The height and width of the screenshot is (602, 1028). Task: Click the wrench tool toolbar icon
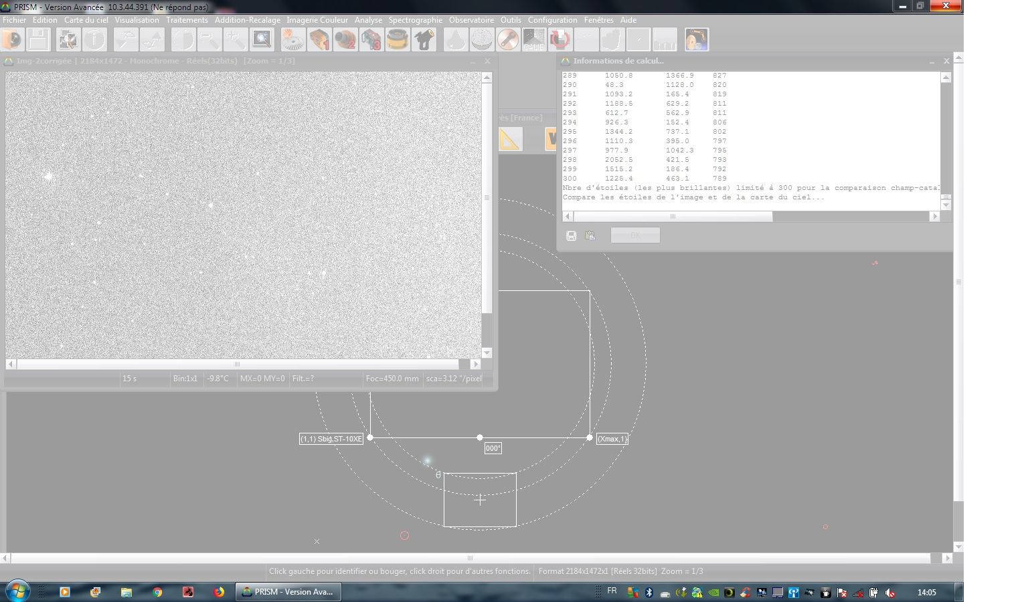click(507, 40)
